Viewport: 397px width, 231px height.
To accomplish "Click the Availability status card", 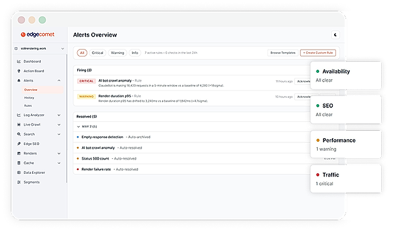I will 346,75.
